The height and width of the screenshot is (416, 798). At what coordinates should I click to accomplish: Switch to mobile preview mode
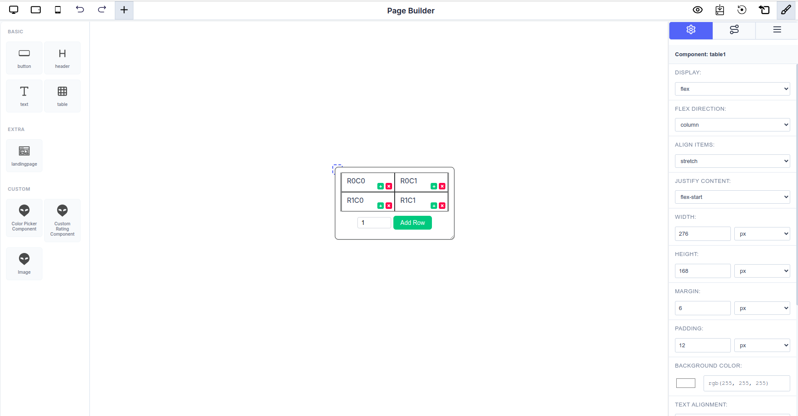[57, 10]
